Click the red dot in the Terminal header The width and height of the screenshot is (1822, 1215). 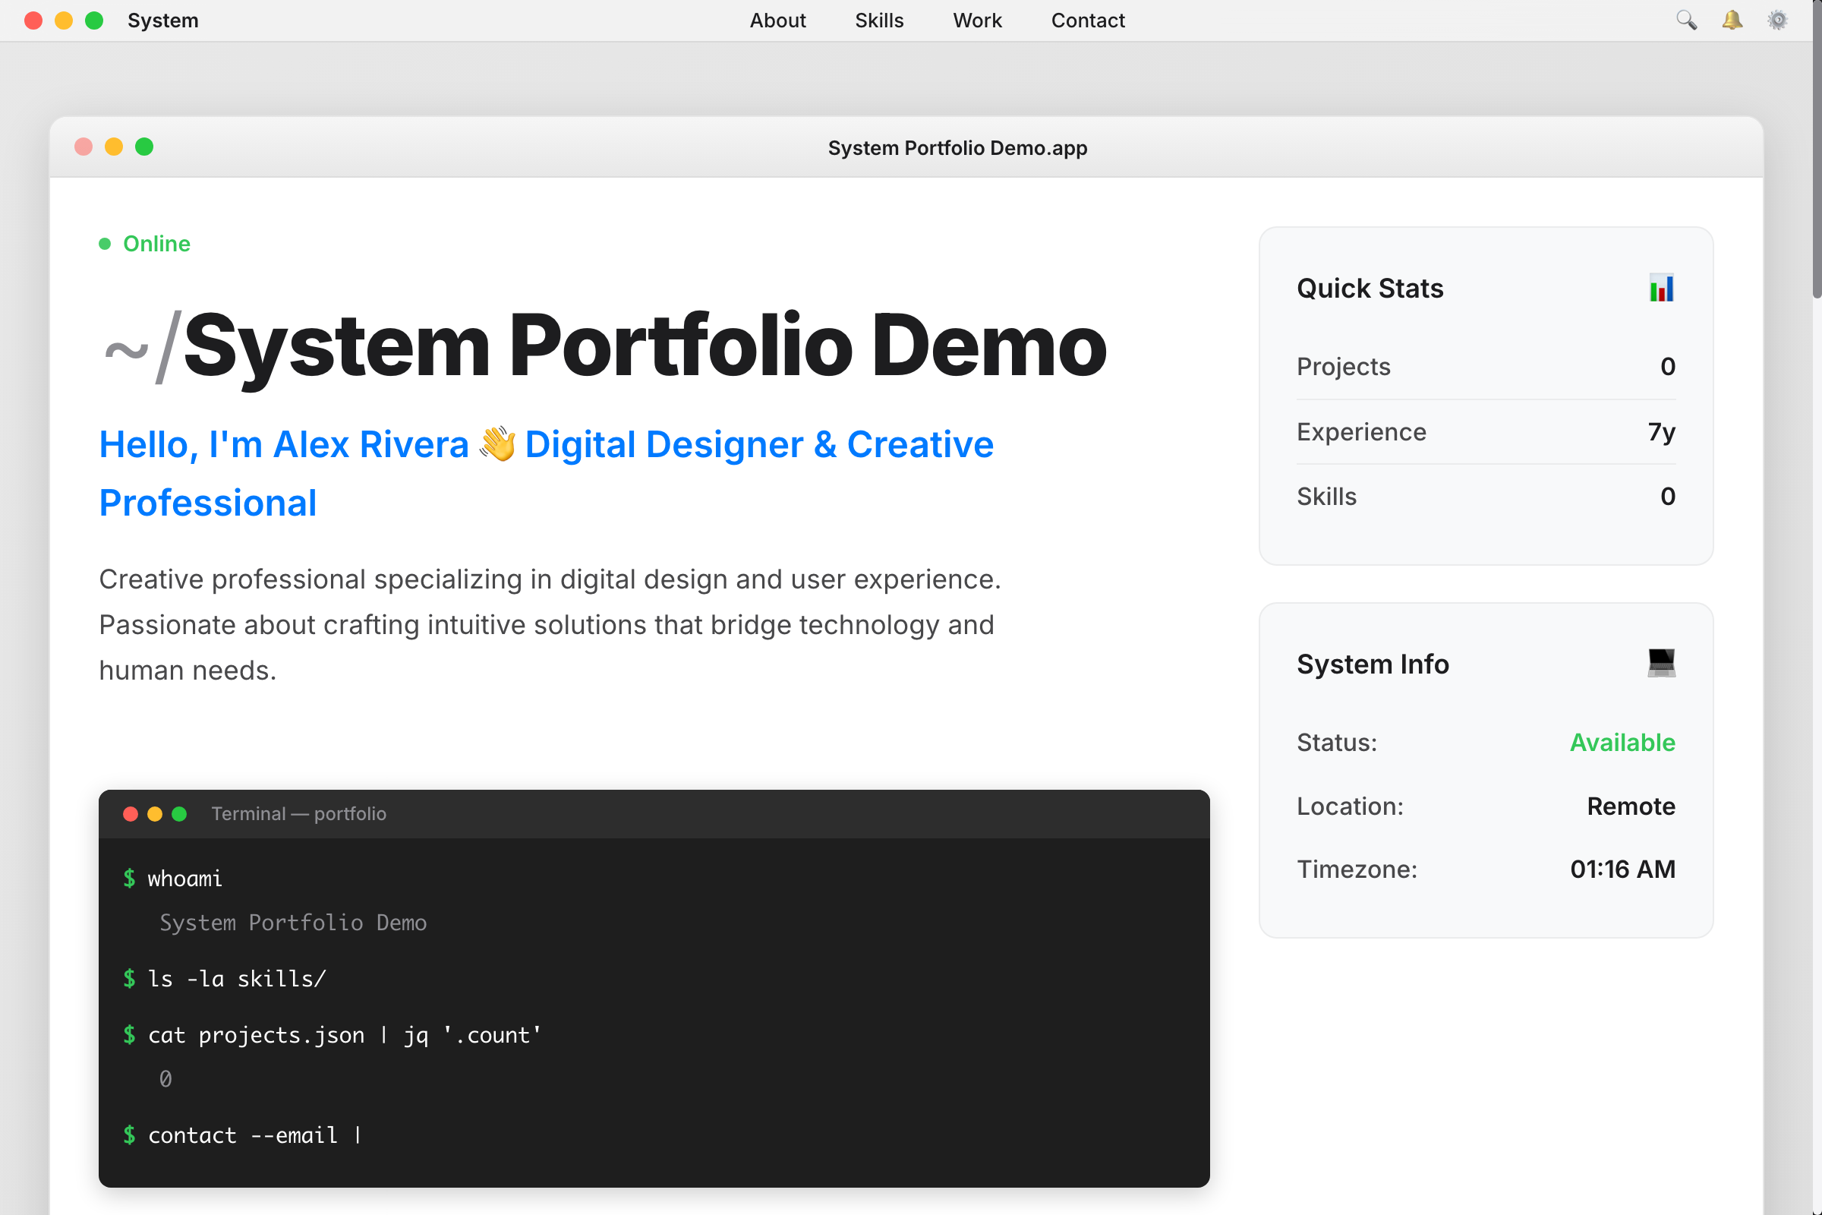click(x=130, y=813)
